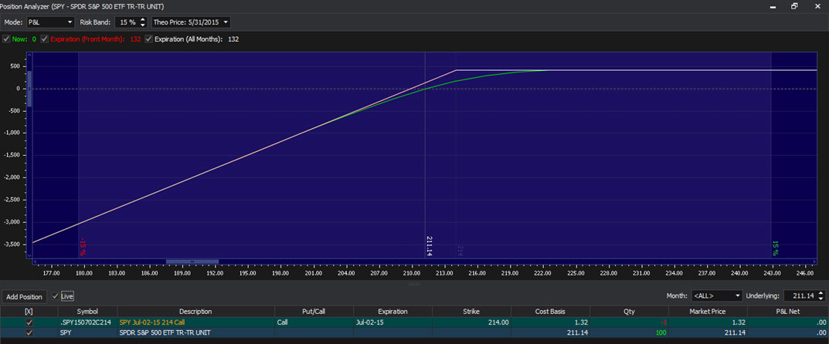Uncheck the SPY ETF position row checkbox

(29, 332)
